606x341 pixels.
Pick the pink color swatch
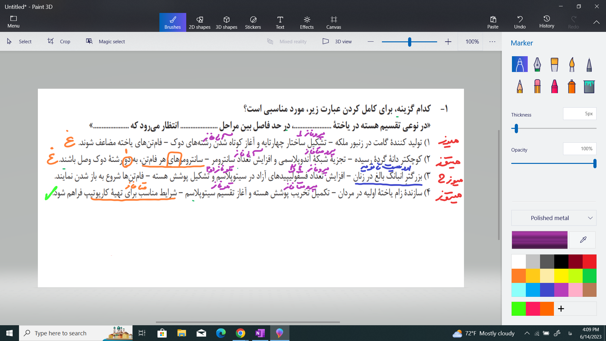(575, 290)
